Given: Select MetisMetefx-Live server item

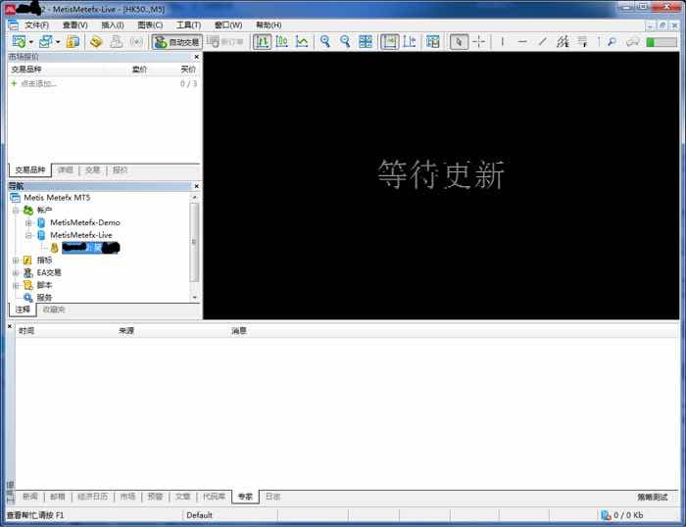Looking at the screenshot, I should 81,235.
